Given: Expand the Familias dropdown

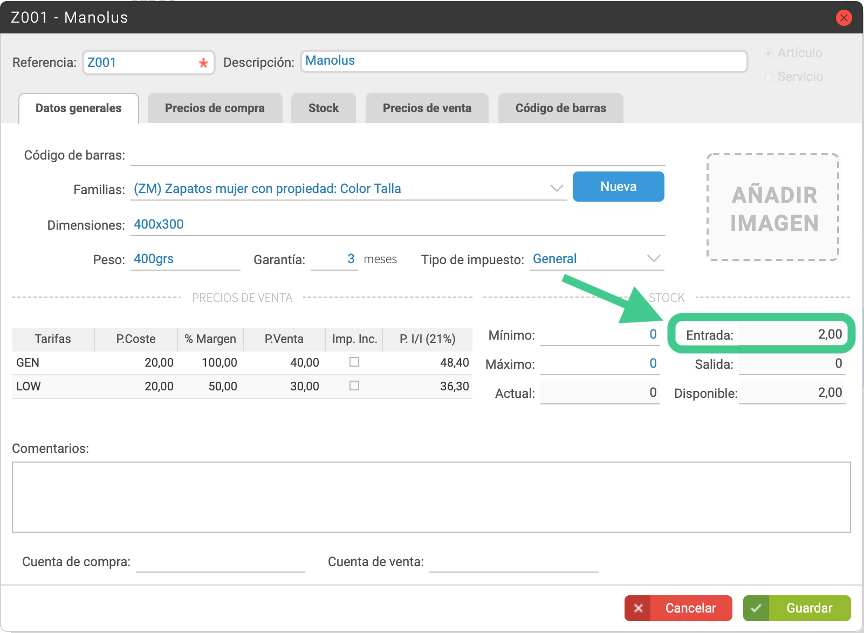Looking at the screenshot, I should coord(557,188).
